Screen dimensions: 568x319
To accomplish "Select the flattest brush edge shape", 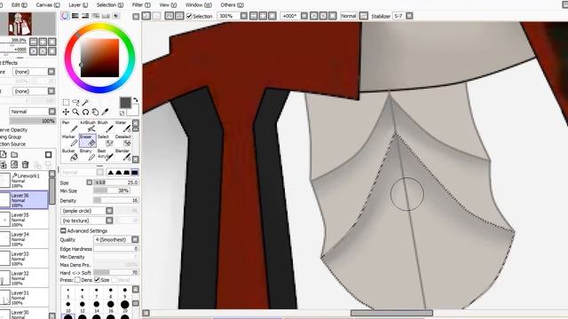I will click(x=134, y=173).
